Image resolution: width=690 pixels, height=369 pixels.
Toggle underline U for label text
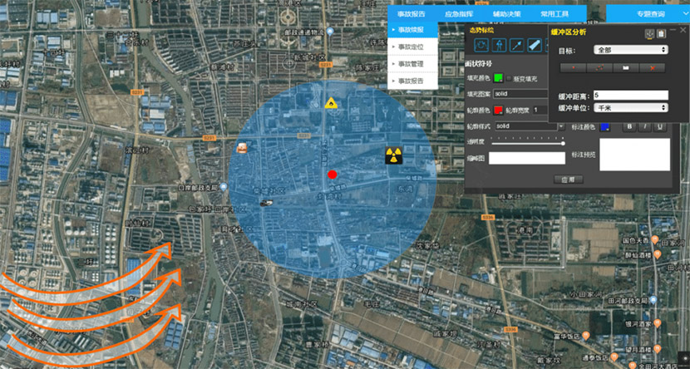(659, 126)
